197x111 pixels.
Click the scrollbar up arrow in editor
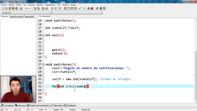[195, 20]
